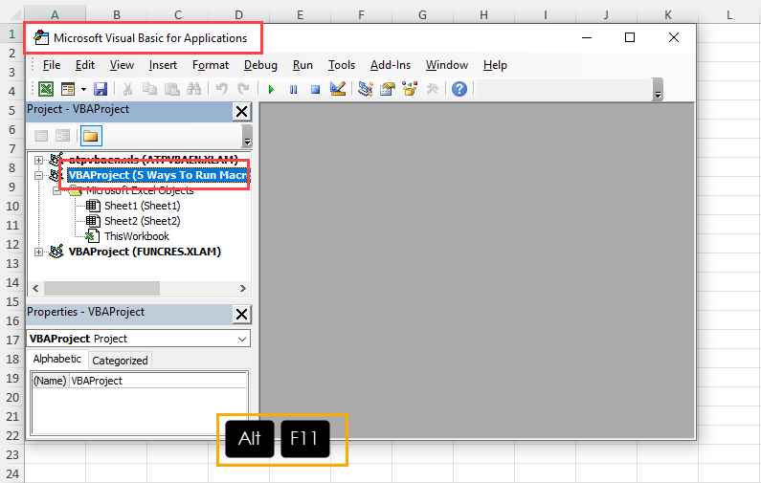Click project tree horizontal scrollbar thumb
The height and width of the screenshot is (483, 761).
click(x=101, y=289)
